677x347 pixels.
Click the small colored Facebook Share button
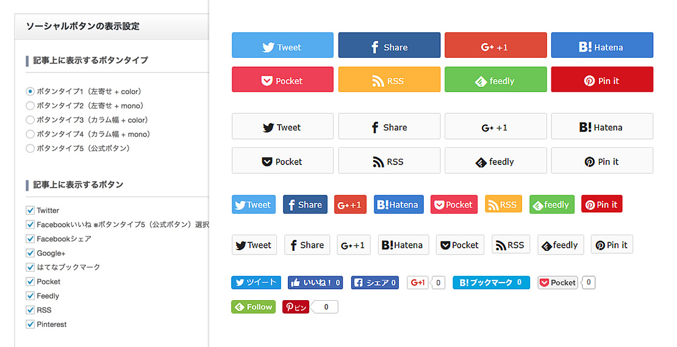[x=305, y=205]
